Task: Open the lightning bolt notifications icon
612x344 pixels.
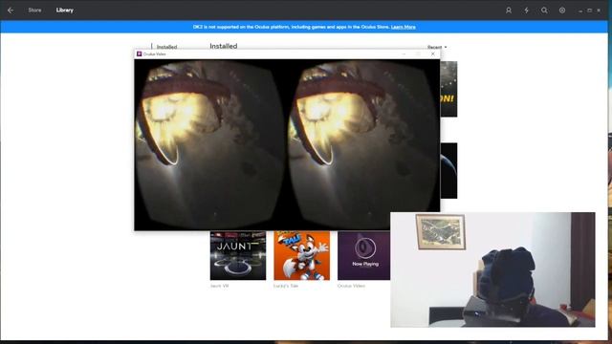Action: tap(526, 11)
